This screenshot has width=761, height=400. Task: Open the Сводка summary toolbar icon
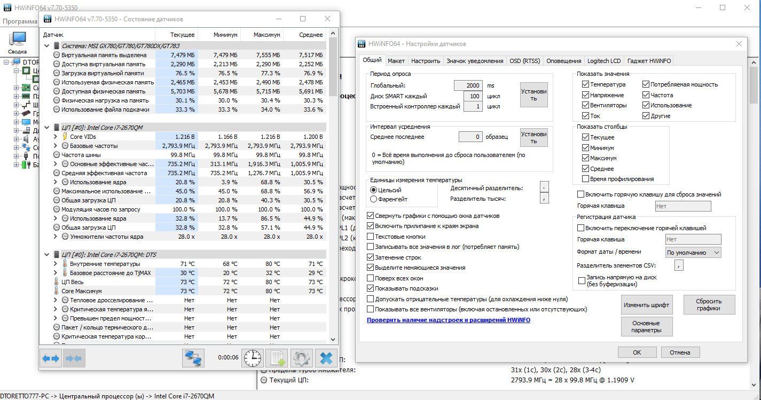18,42
